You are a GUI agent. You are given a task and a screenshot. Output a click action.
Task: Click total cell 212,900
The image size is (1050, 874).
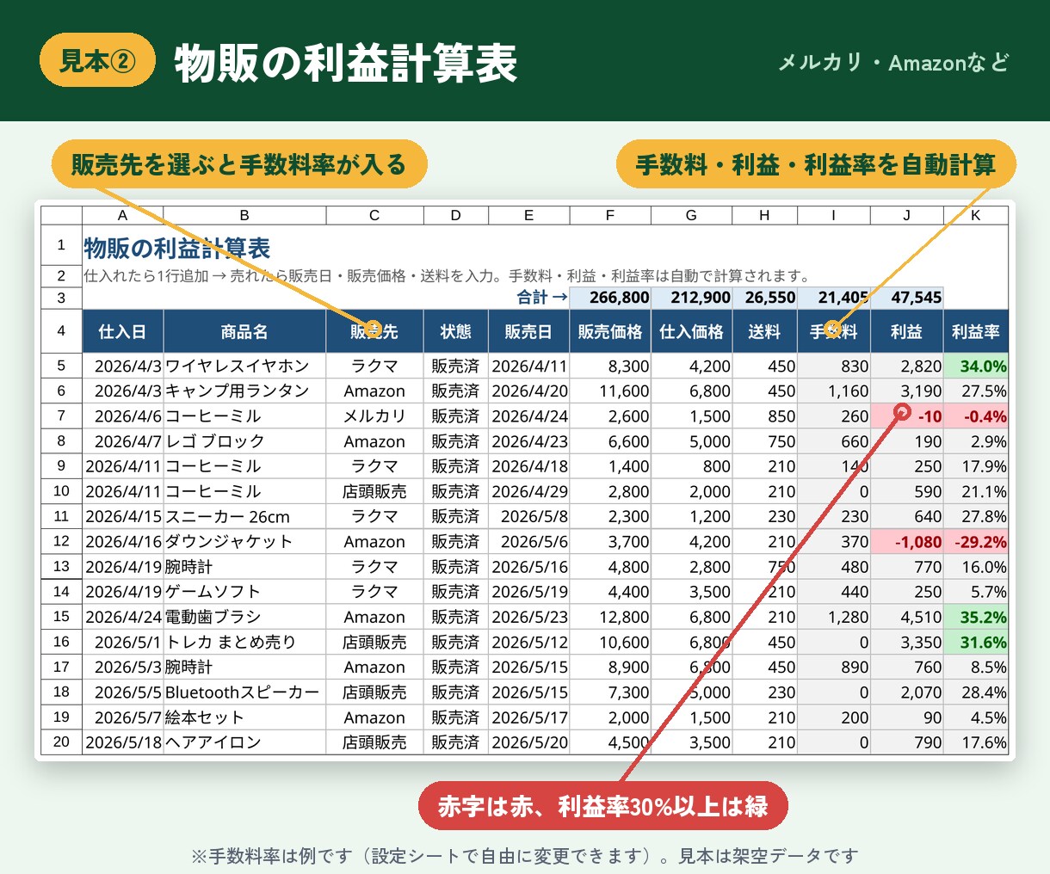click(691, 298)
